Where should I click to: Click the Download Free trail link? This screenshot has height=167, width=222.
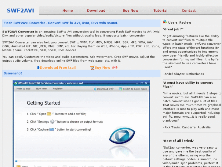coord(58,67)
